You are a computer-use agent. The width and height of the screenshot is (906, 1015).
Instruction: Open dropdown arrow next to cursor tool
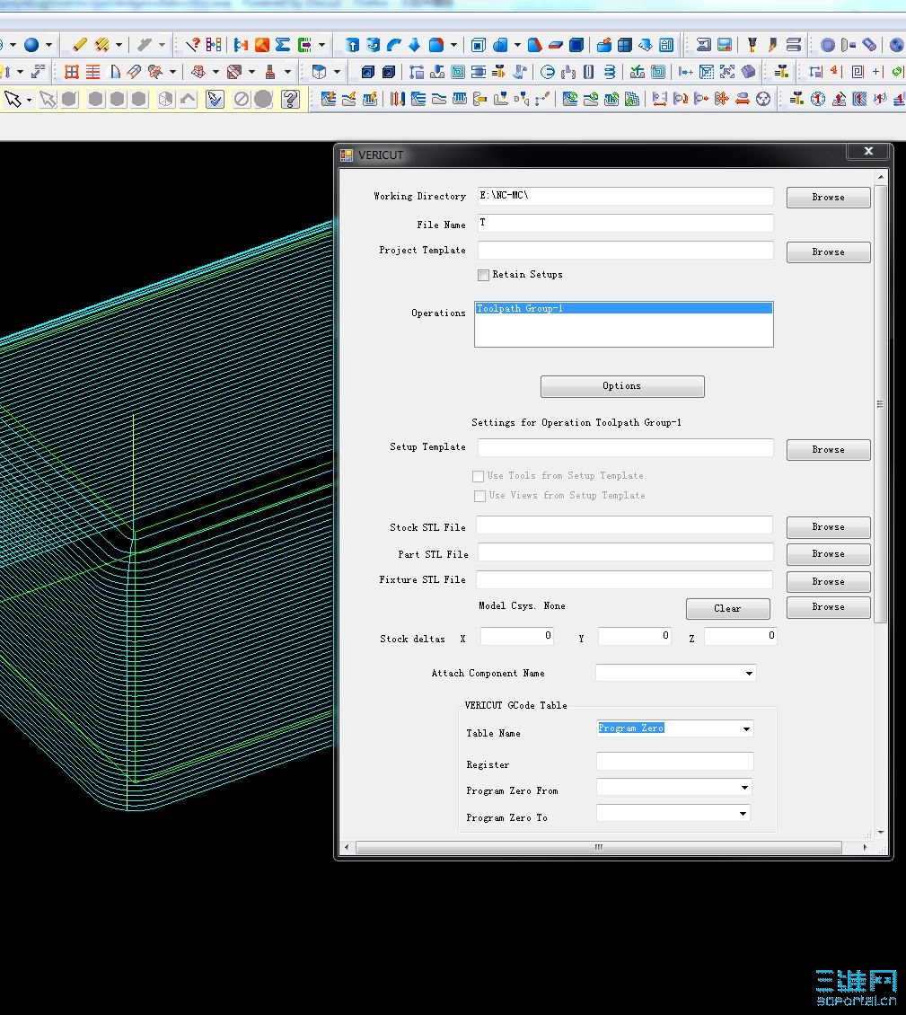point(29,100)
